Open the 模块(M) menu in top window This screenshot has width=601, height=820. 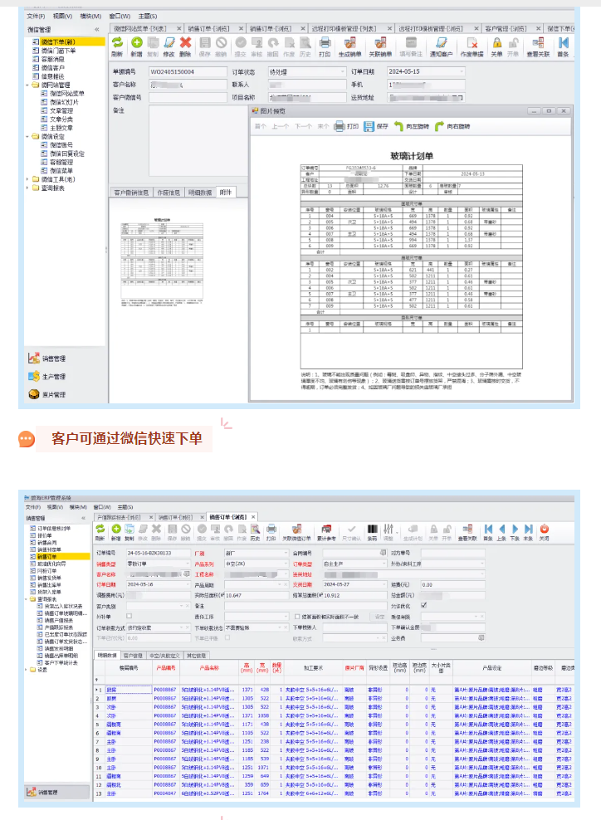point(90,16)
